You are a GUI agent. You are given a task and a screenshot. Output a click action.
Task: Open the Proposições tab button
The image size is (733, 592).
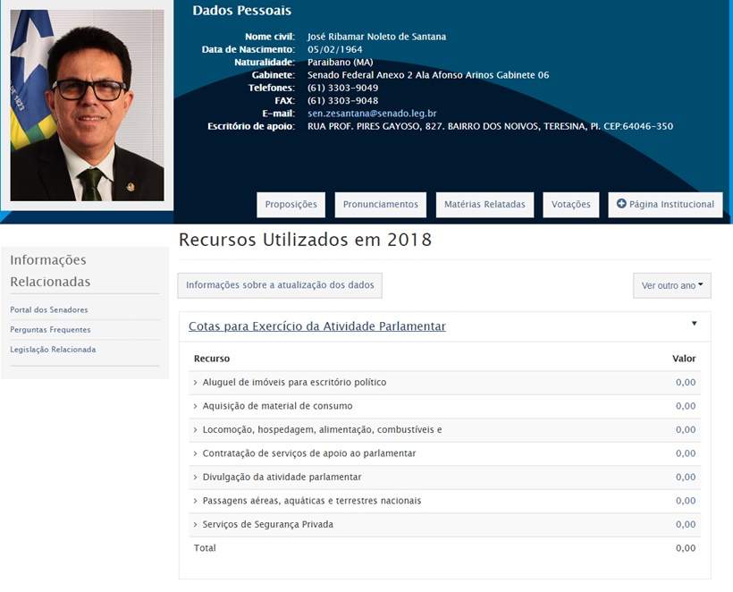click(x=291, y=205)
